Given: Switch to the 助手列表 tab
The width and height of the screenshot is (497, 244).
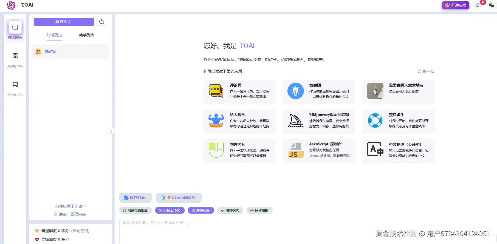Looking at the screenshot, I should click(x=87, y=35).
